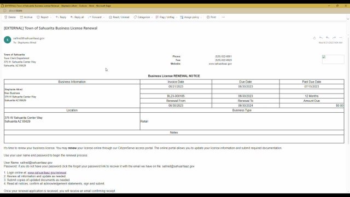Click the like thumbs-up icon in header
The image size is (350, 197).
click(314, 38)
